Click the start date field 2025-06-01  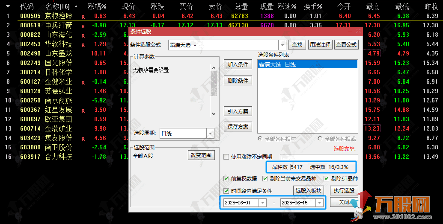click(241, 203)
